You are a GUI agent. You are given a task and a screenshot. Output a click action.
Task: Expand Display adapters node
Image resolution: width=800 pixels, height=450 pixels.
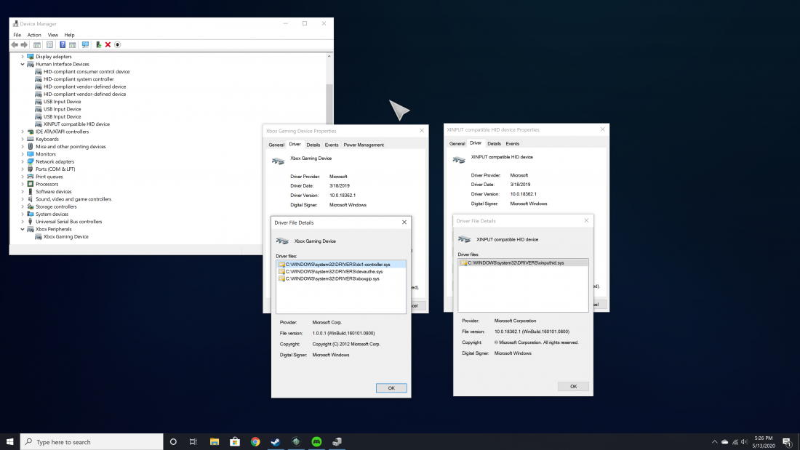23,57
